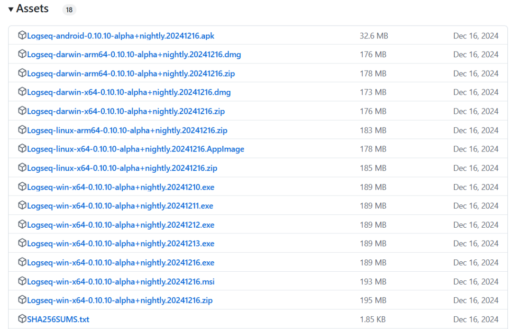The image size is (512, 329).
Task: Download Logseq-linux-x64 nightly AppImage
Action: tap(136, 149)
